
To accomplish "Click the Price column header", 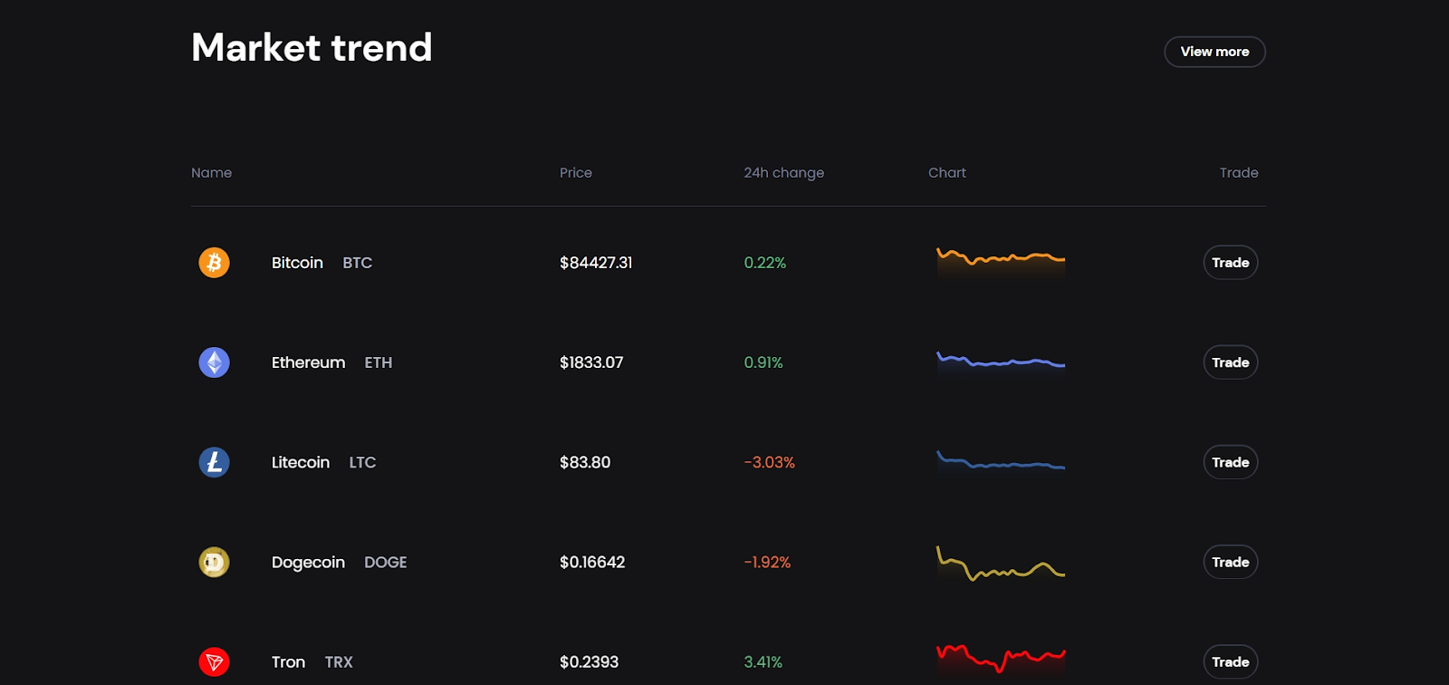I will (576, 172).
